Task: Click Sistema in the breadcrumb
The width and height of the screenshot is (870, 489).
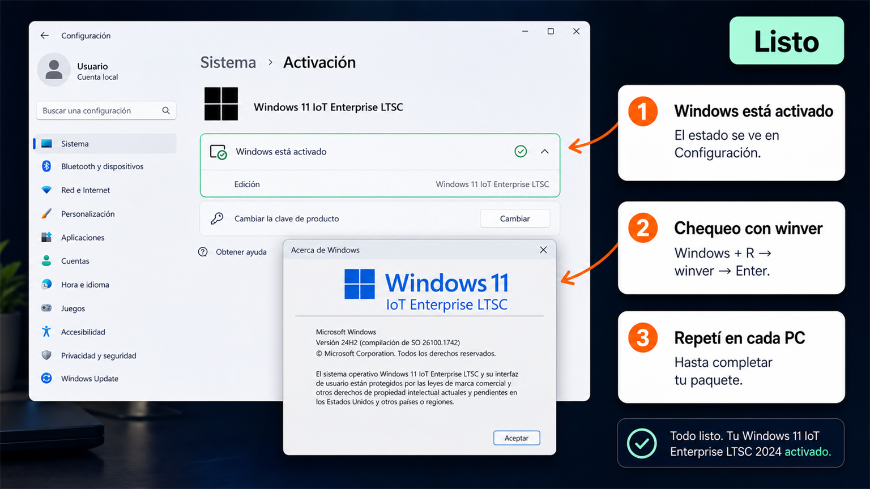Action: pyautogui.click(x=228, y=62)
